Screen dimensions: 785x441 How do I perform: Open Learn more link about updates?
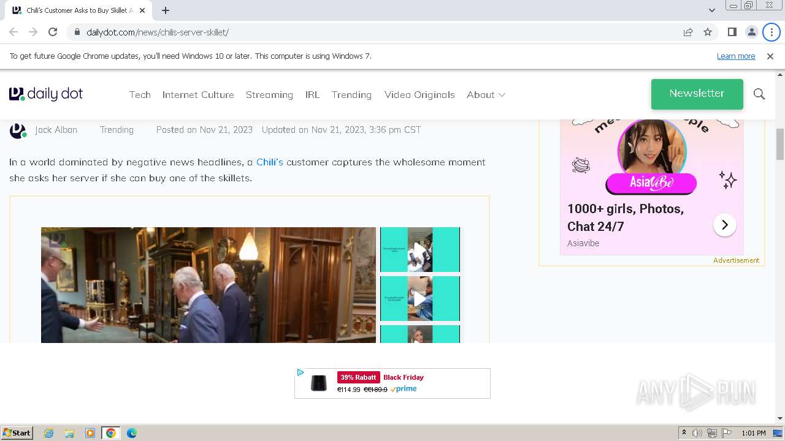click(736, 56)
